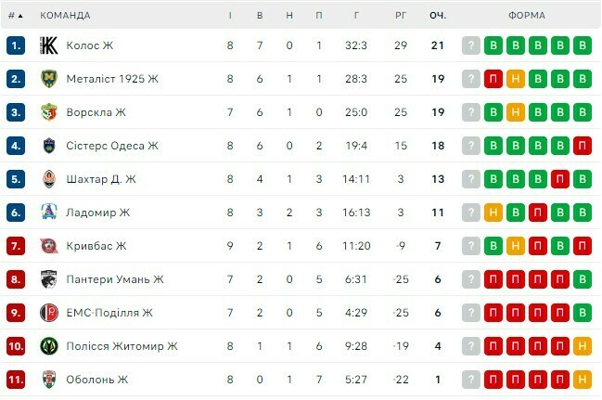Click the Полісся Житомир Ж crest
This screenshot has height=400, width=602.
click(49, 346)
